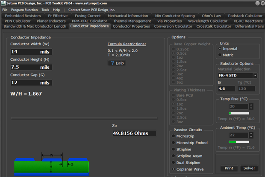Click the Print button
Screen dimensions: 265x177
pos(229,168)
